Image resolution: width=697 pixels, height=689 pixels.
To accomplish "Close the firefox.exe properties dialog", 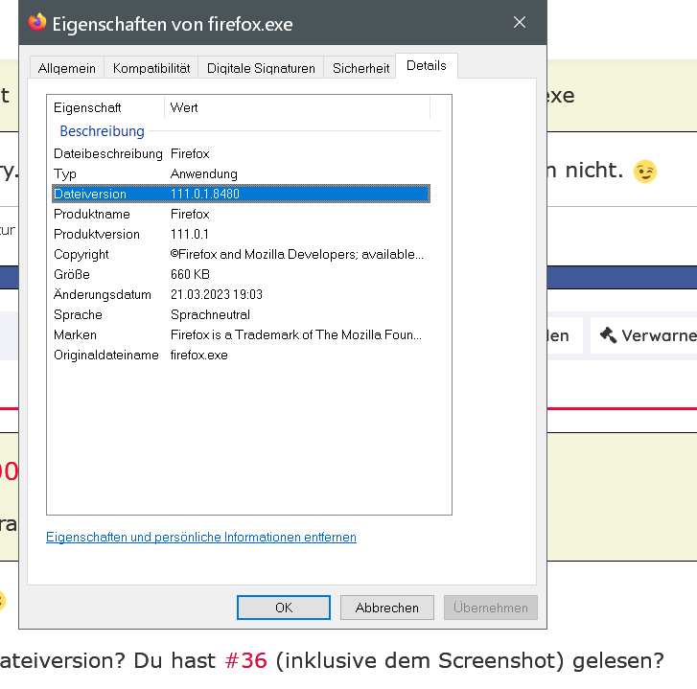I will [520, 22].
